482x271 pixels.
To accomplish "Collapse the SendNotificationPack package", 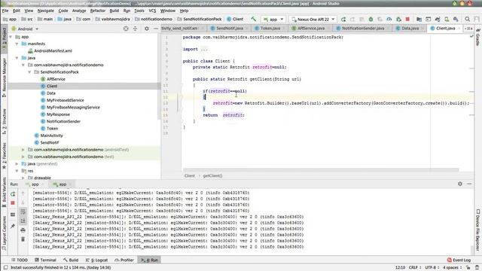I will tap(29, 72).
